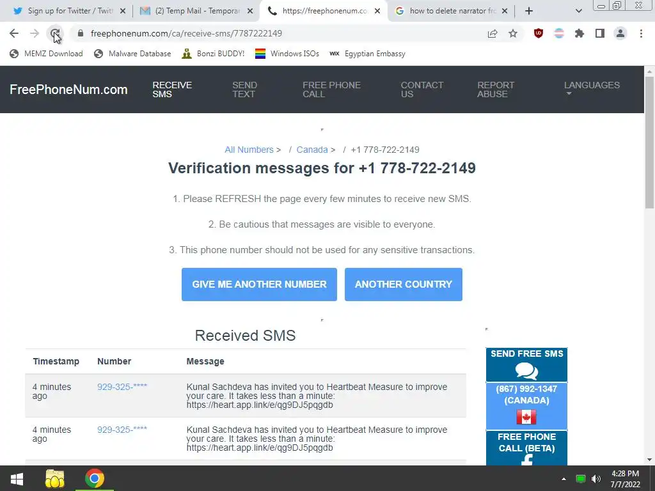Click the Message column header
This screenshot has width=655, height=491.
tap(205, 362)
